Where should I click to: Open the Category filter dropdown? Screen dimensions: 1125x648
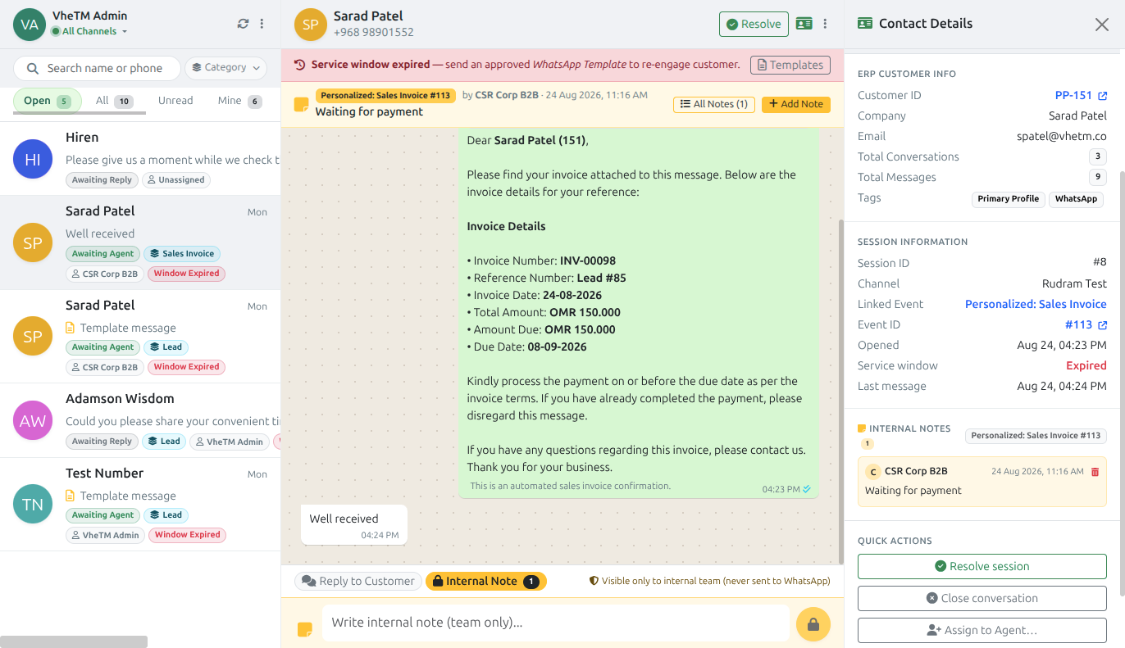click(225, 68)
